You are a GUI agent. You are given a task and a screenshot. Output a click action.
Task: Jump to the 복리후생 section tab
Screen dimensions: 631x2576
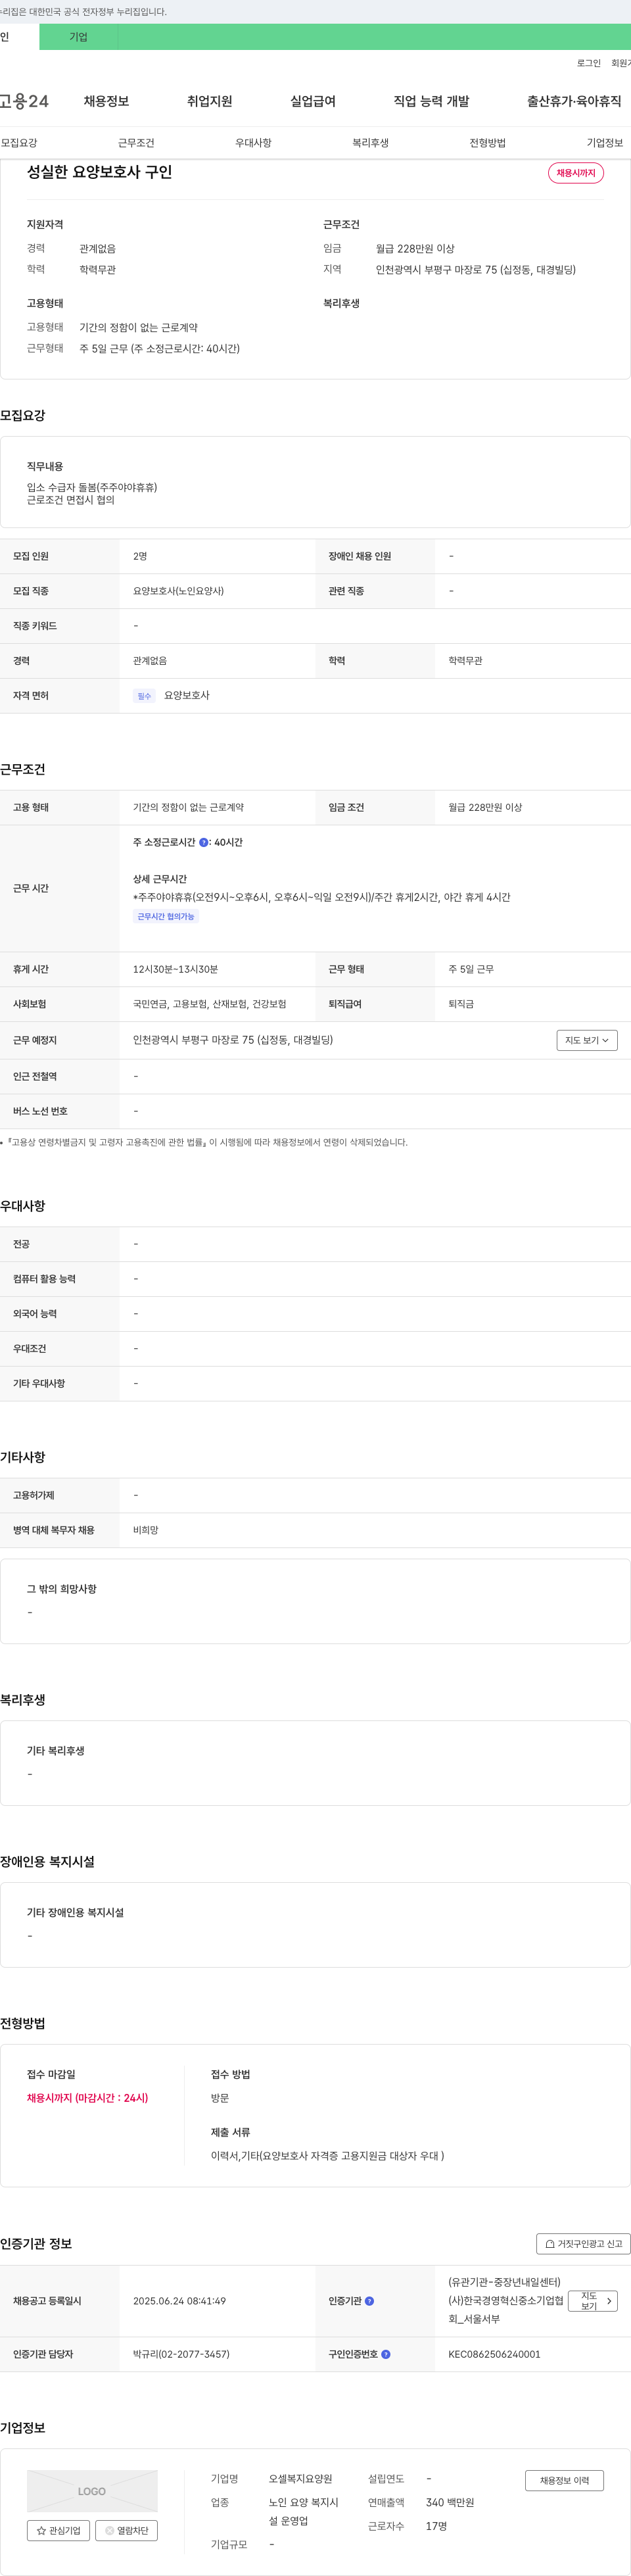[370, 143]
